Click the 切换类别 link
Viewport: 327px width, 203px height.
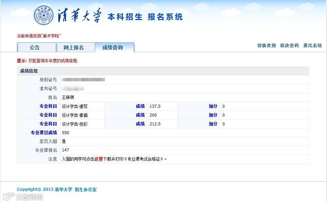(266, 45)
